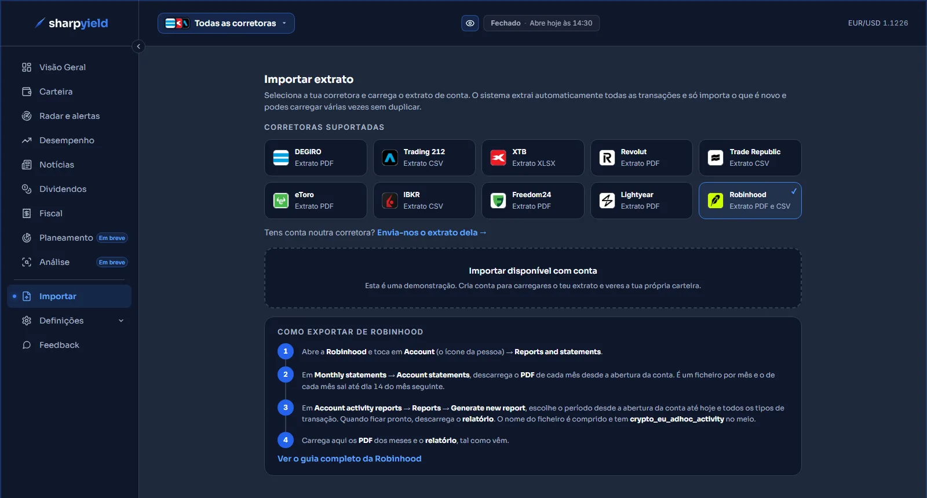This screenshot has width=927, height=498.
Task: Click the IBKR logo
Action: (x=390, y=201)
